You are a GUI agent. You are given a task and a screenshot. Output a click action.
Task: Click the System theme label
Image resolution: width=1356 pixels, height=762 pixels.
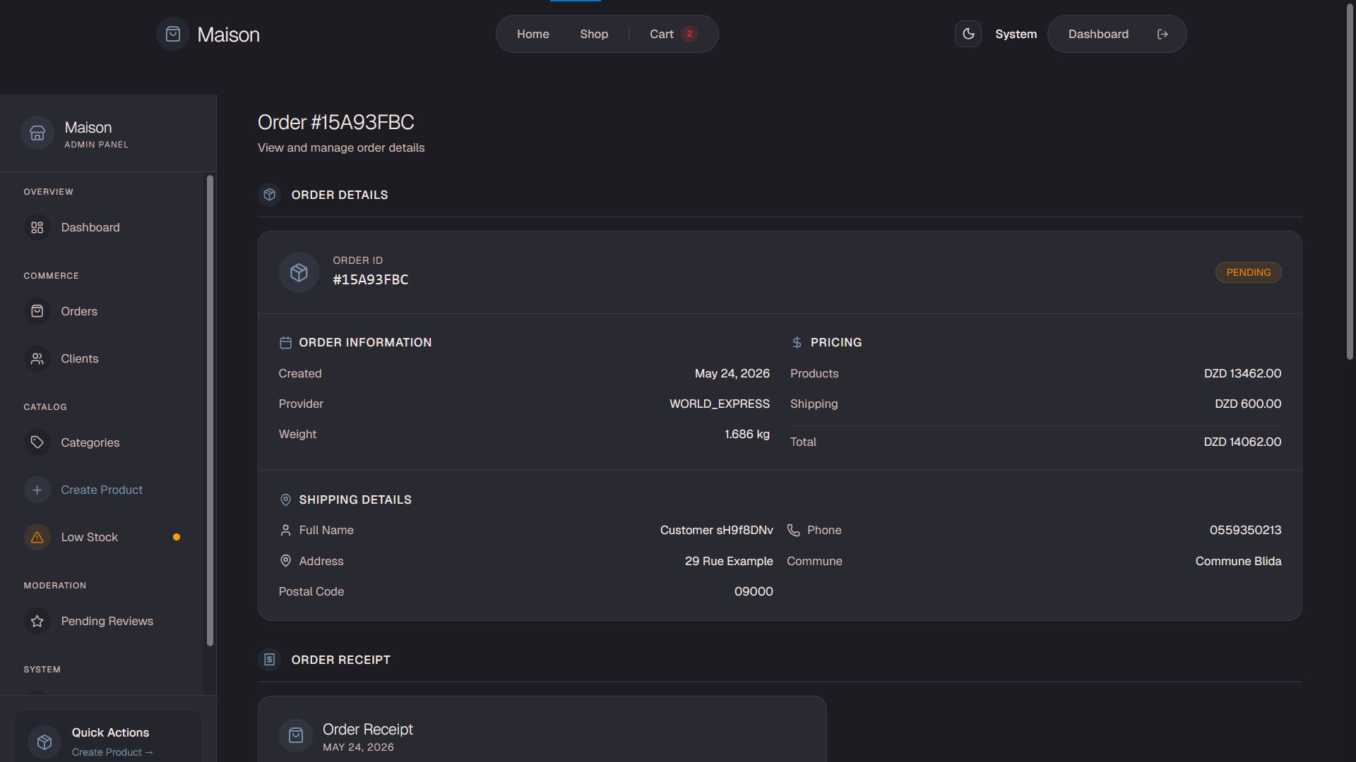(1016, 34)
